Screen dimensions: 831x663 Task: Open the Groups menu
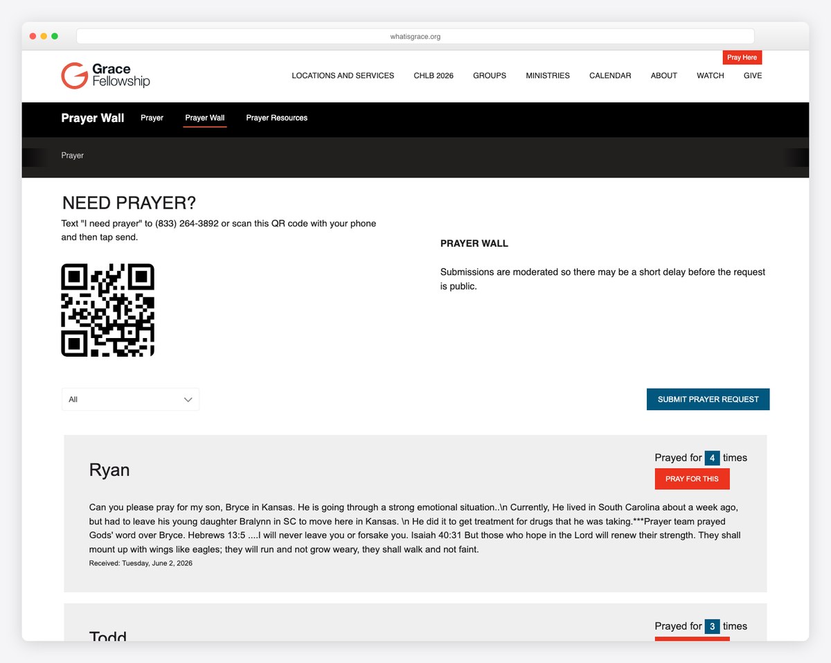tap(490, 76)
